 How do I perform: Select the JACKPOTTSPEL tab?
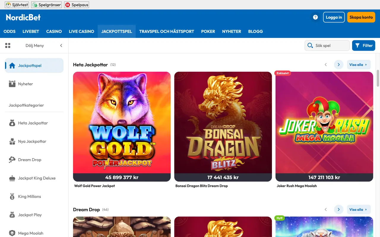pyautogui.click(x=117, y=31)
